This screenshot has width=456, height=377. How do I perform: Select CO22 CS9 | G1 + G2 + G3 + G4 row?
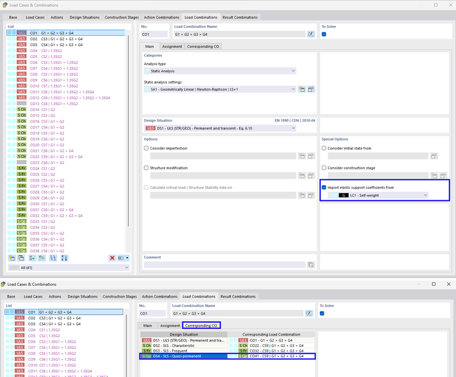click(67, 156)
